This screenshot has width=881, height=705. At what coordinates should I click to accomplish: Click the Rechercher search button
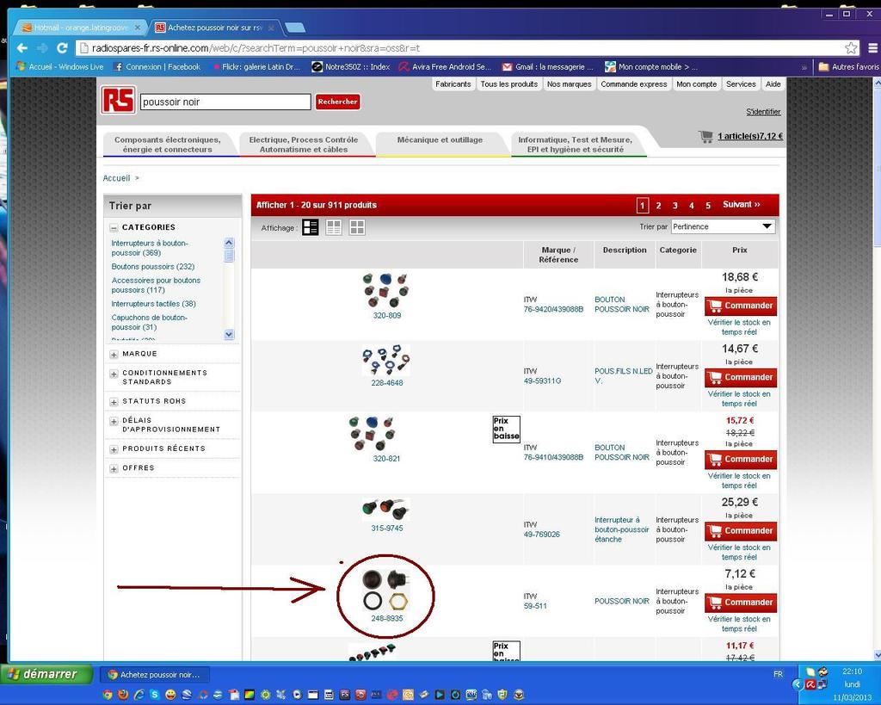tap(337, 102)
